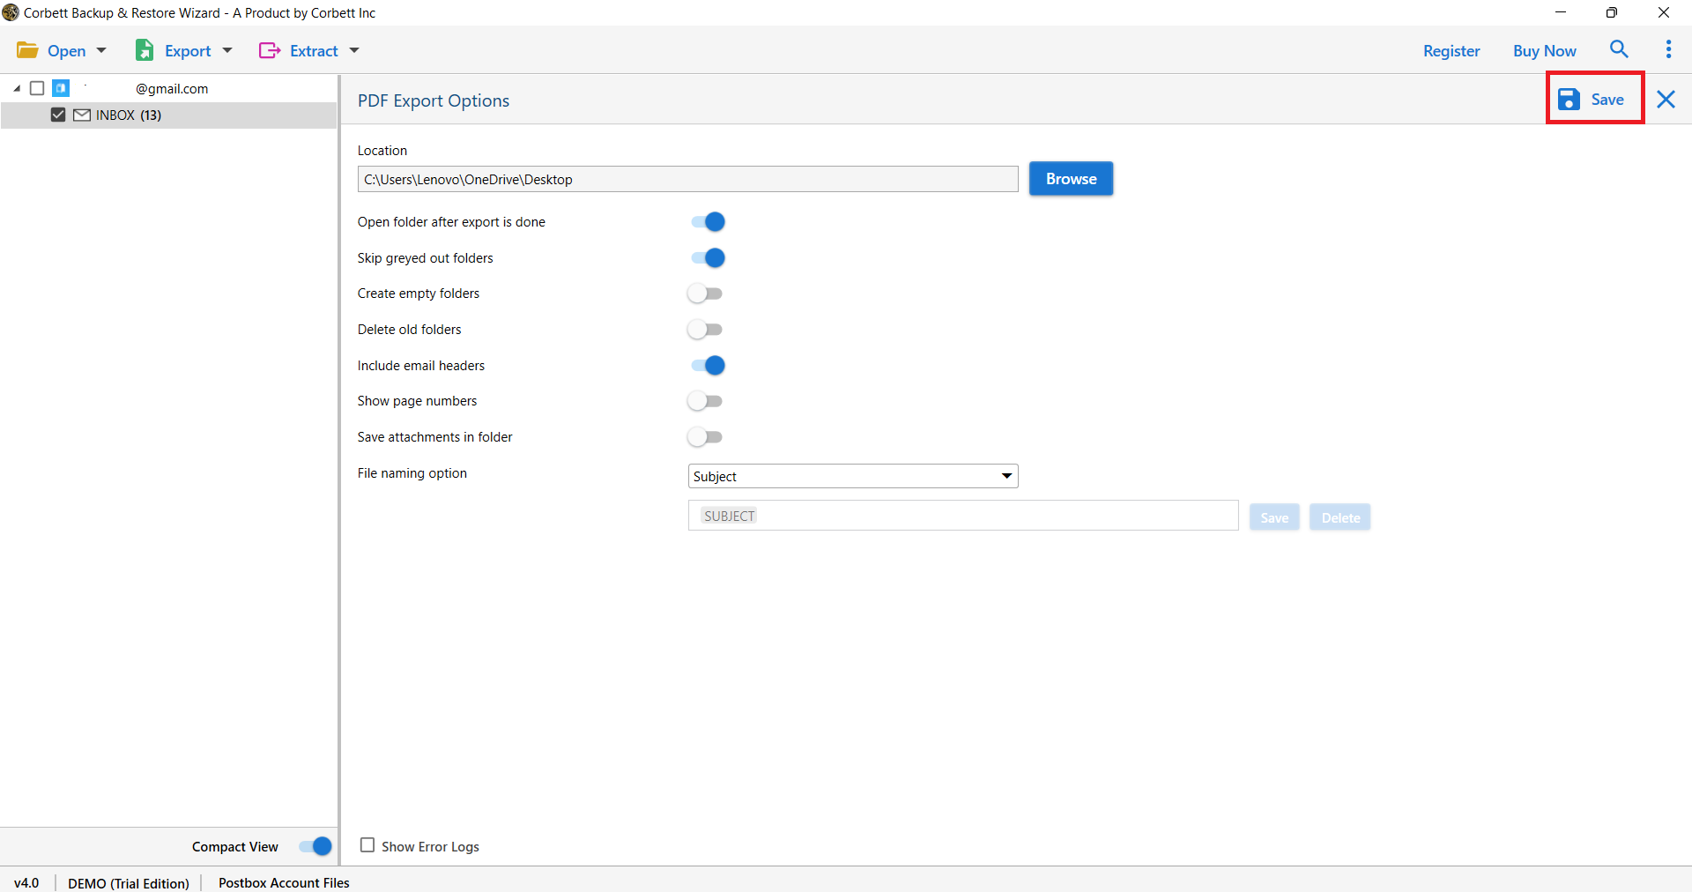Click the Buy Now link
Image resolution: width=1692 pixels, height=892 pixels.
[x=1544, y=51]
